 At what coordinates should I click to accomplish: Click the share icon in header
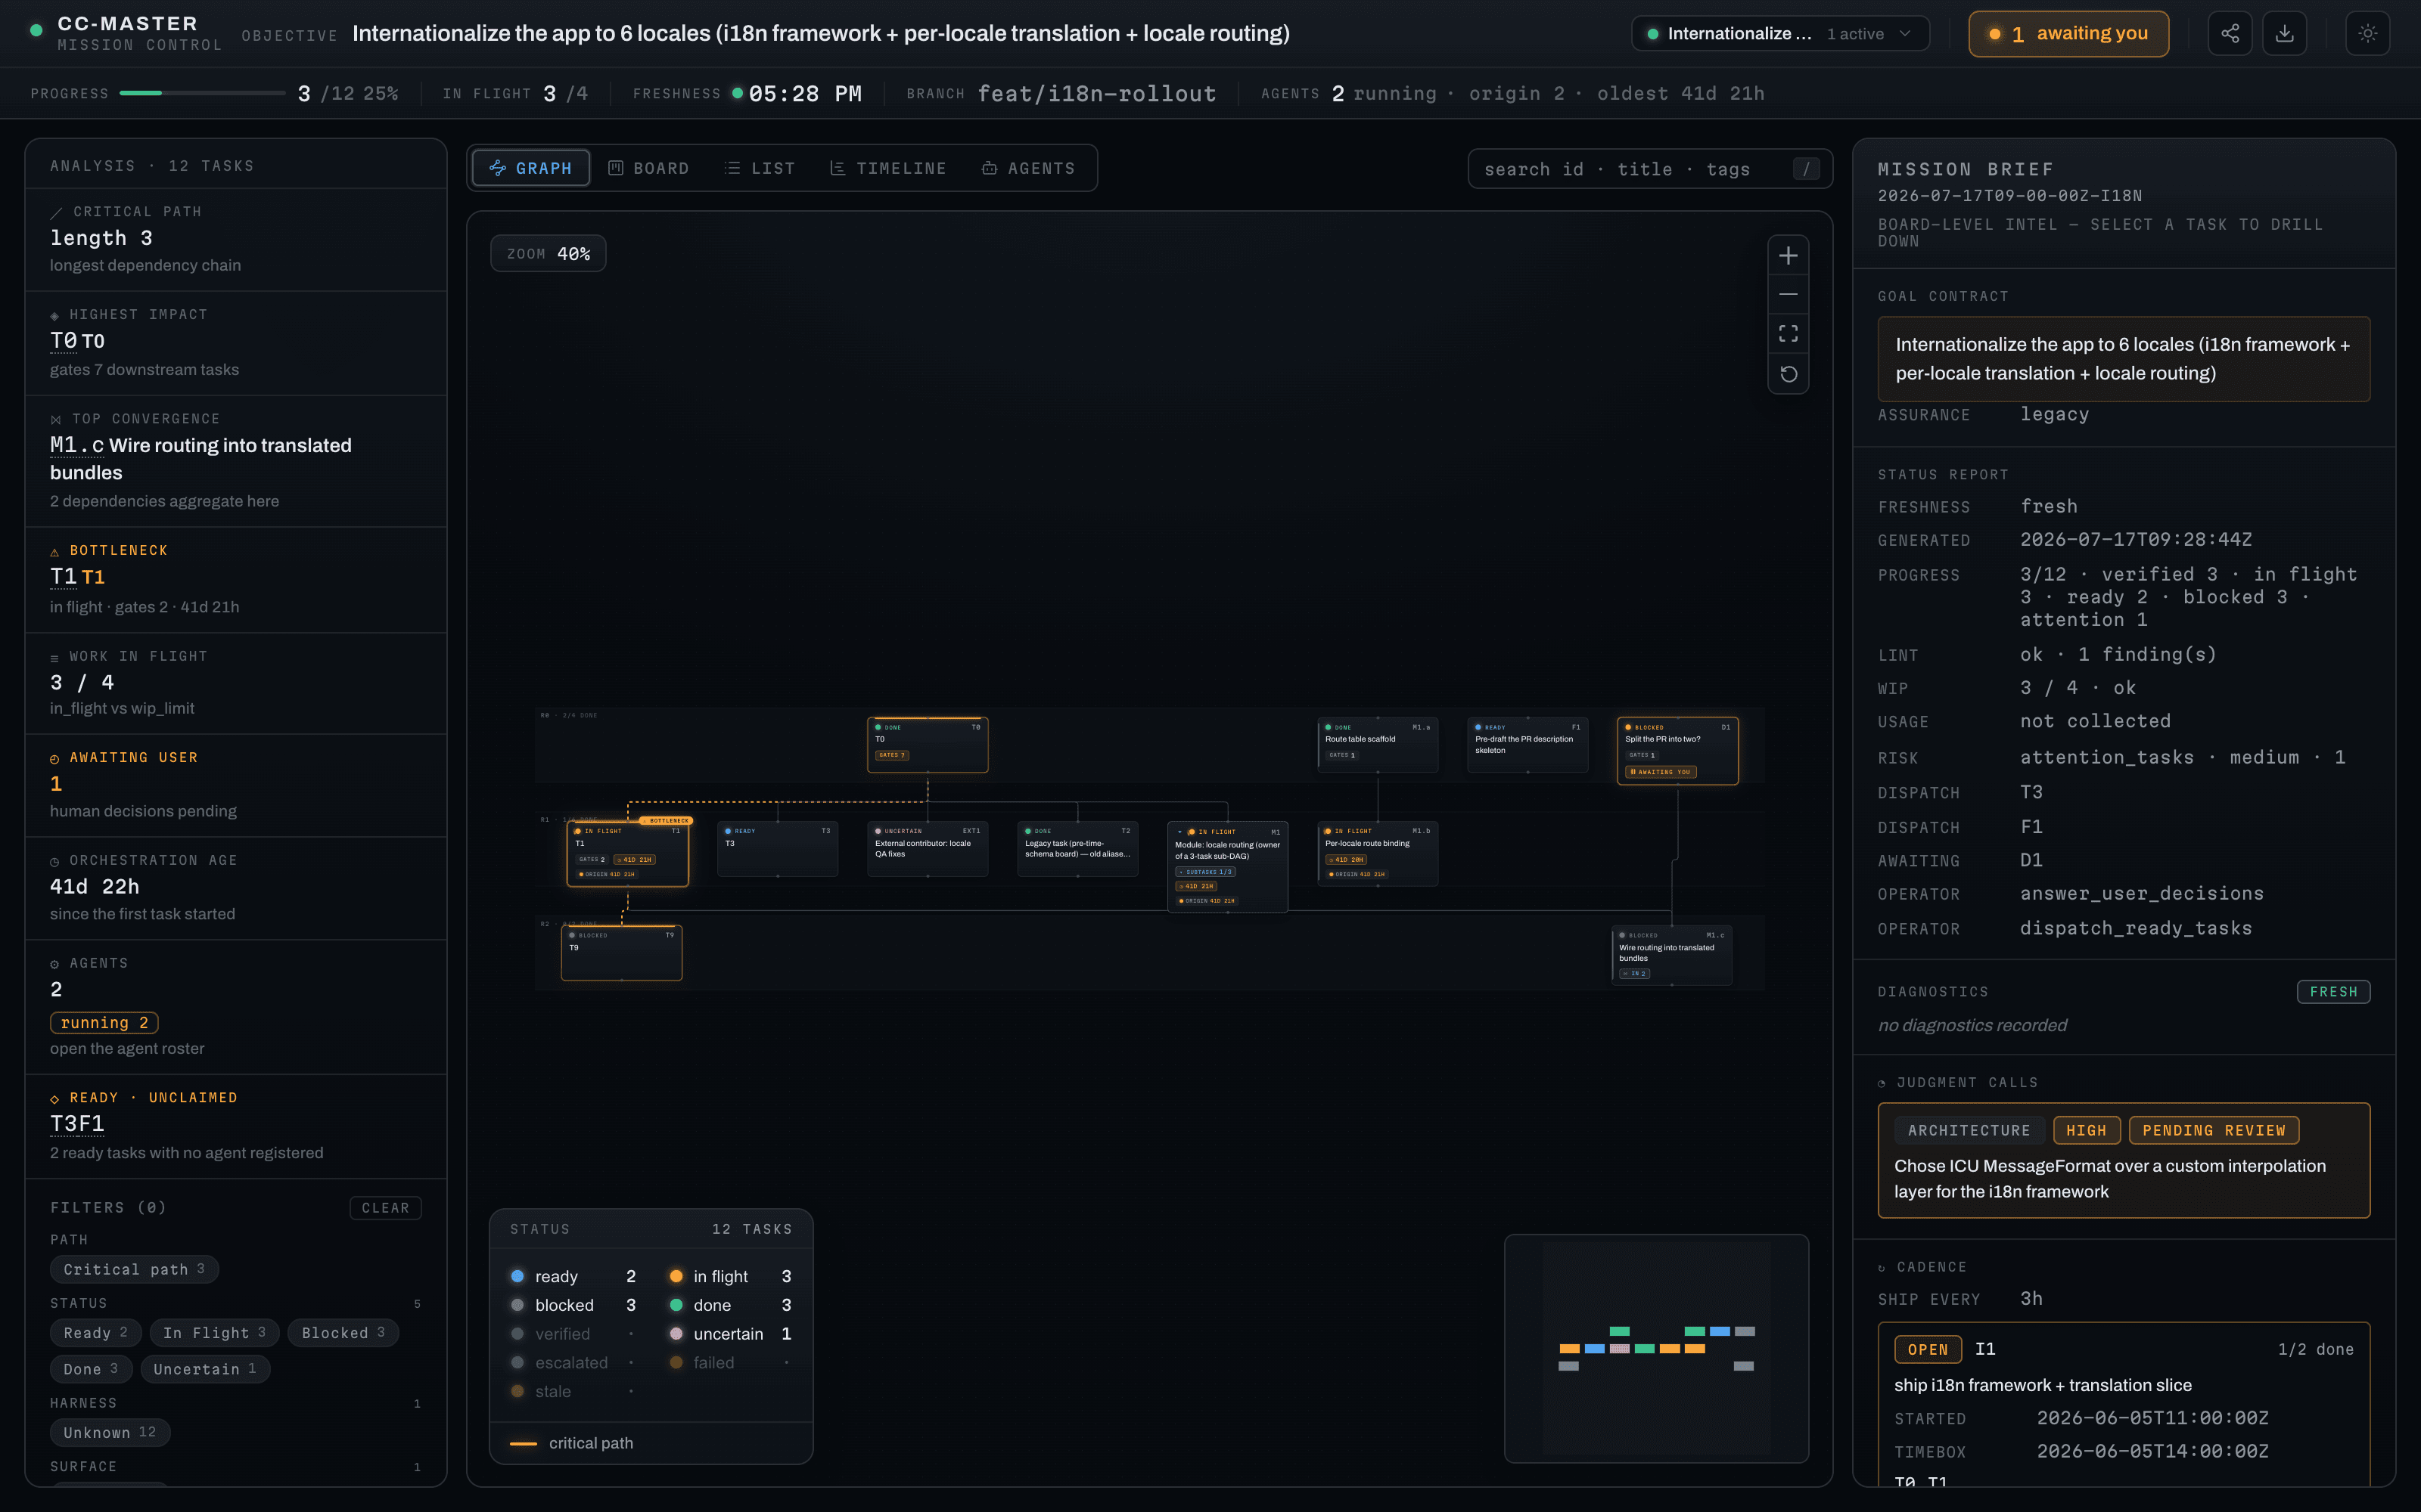click(2230, 33)
